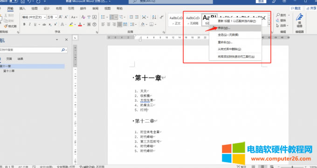The height and width of the screenshot is (168, 317).
Task: Toggle Justify alignment button
Action: 120,24
